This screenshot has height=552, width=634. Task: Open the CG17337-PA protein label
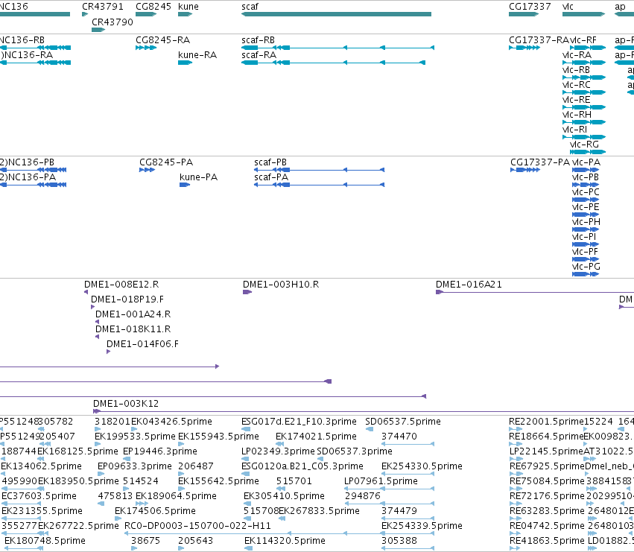(540, 162)
